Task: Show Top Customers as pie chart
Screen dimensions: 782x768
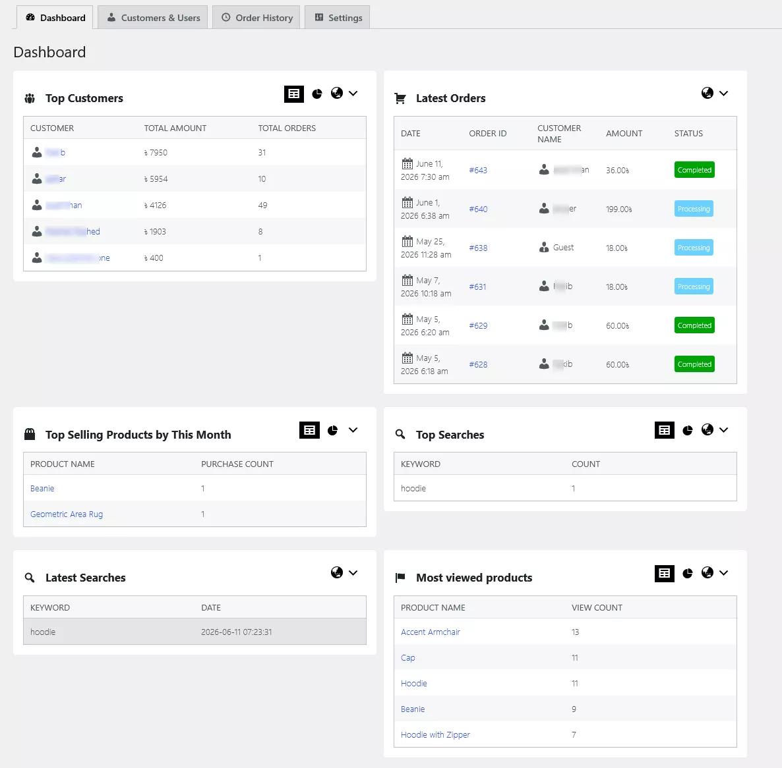Action: click(317, 94)
